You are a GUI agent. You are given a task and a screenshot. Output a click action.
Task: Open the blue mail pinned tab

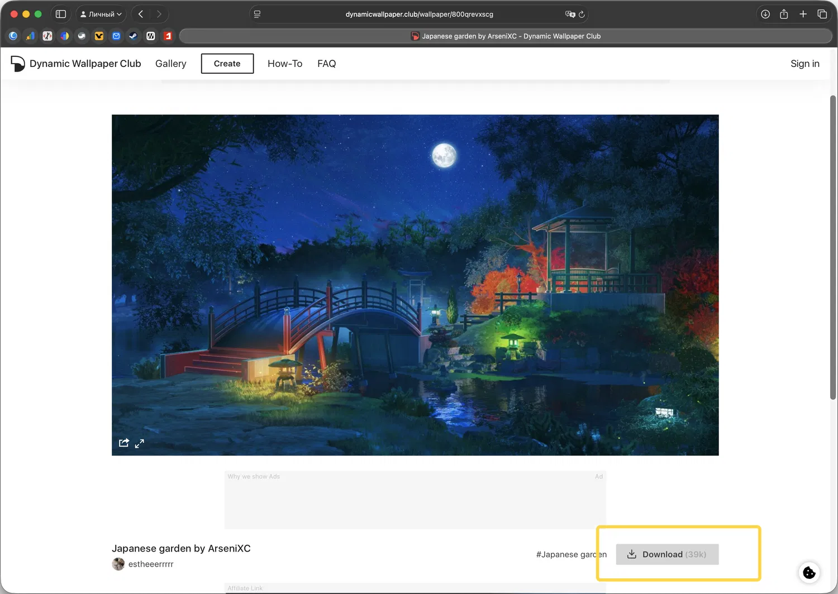coord(116,36)
